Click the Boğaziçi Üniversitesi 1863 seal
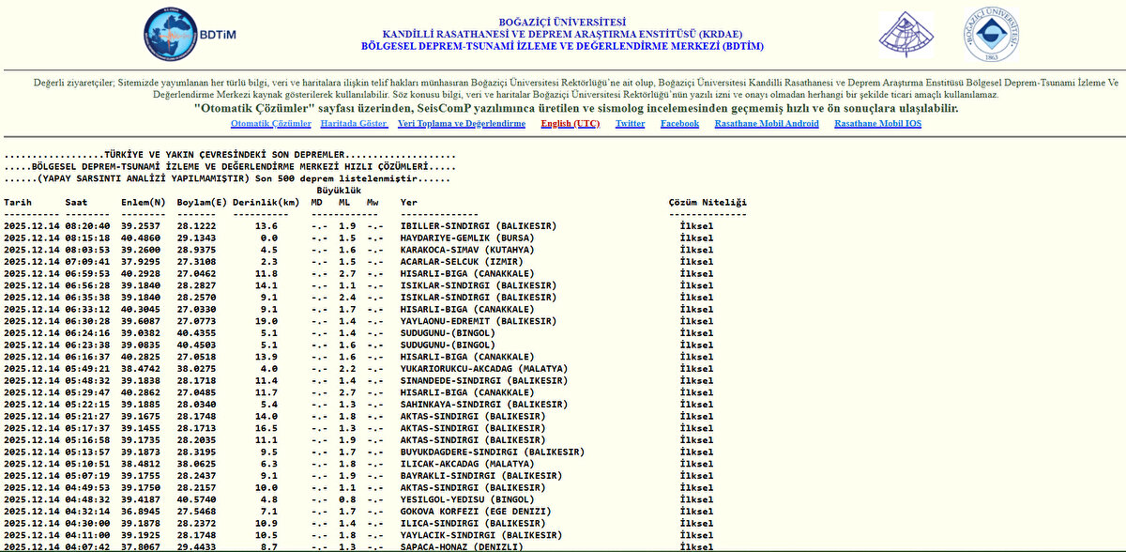Image resolution: width=1126 pixels, height=552 pixels. 990,35
